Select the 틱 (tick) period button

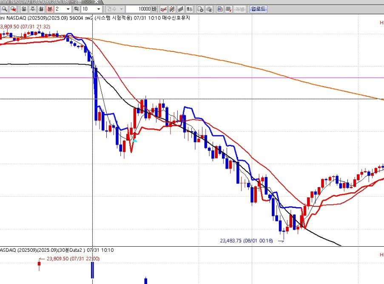76,9
